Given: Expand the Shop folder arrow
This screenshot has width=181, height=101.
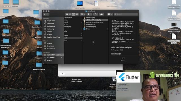Looking at the screenshot, I should click(x=107, y=29).
